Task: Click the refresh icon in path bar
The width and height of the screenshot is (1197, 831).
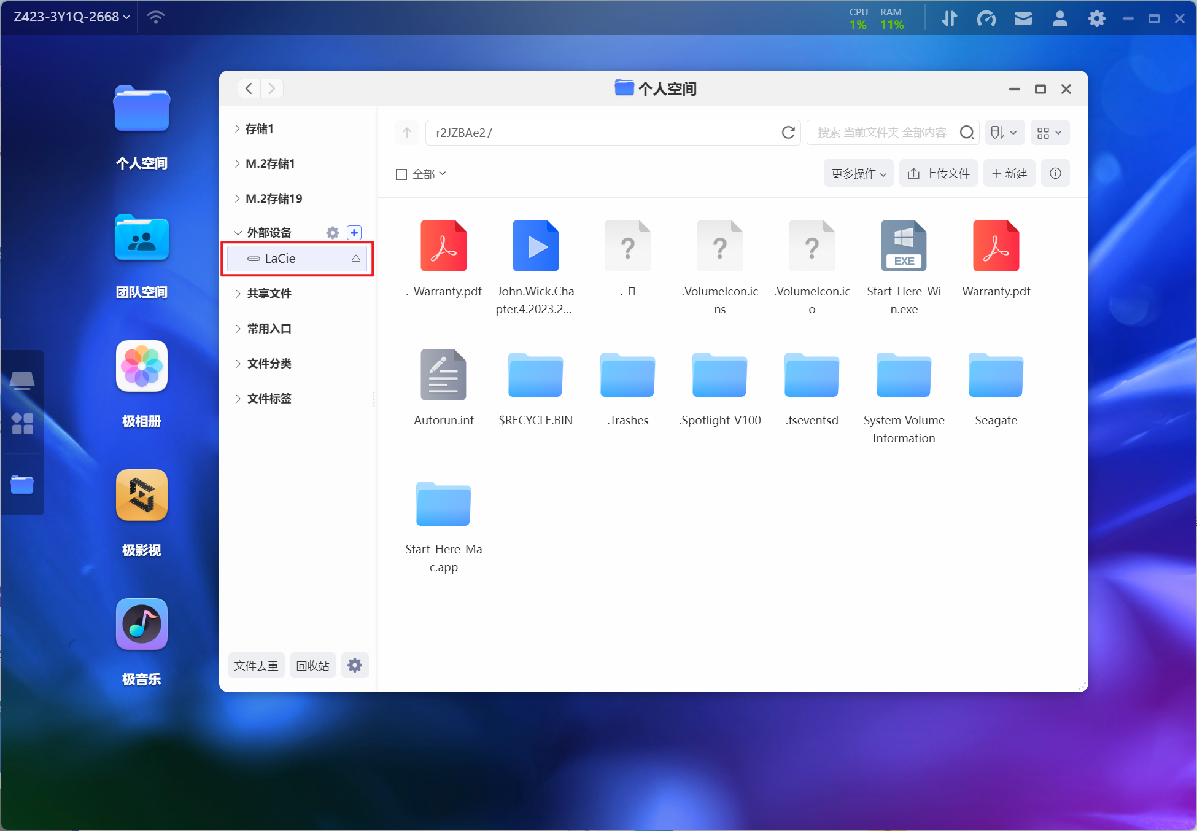Action: pos(788,133)
